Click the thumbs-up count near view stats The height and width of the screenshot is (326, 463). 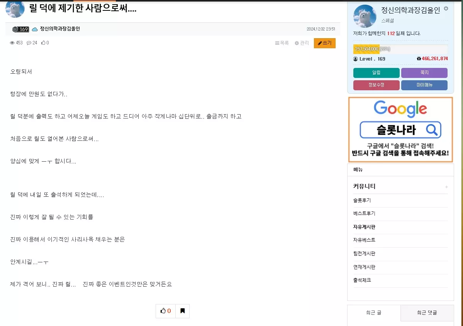coord(45,43)
